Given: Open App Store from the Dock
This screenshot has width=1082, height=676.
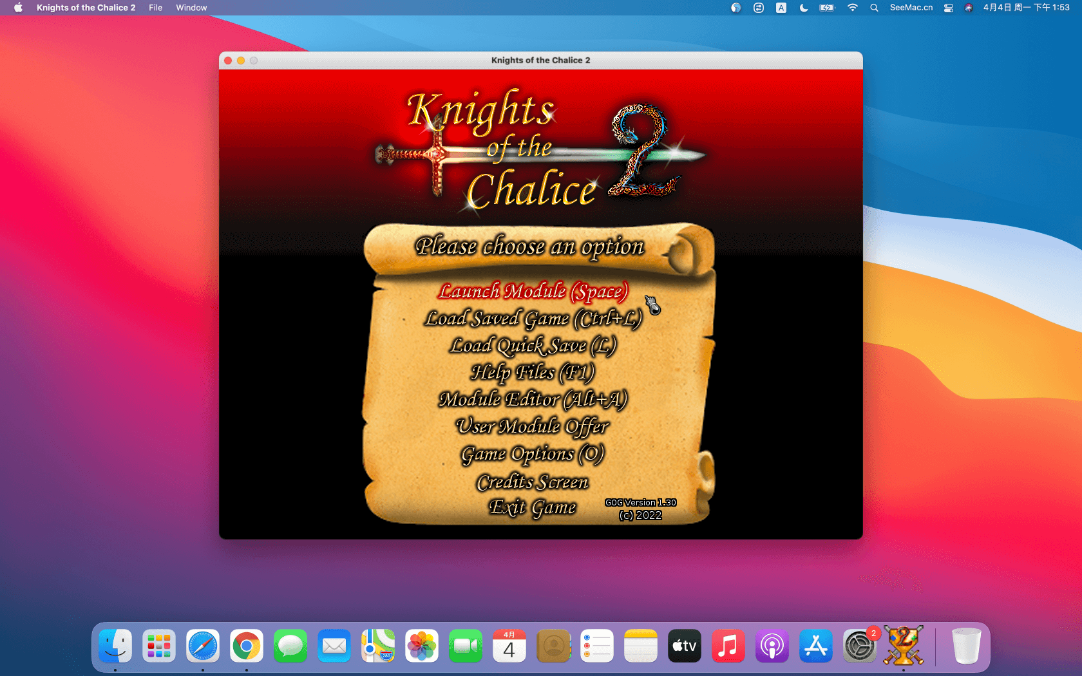Looking at the screenshot, I should tap(816, 646).
